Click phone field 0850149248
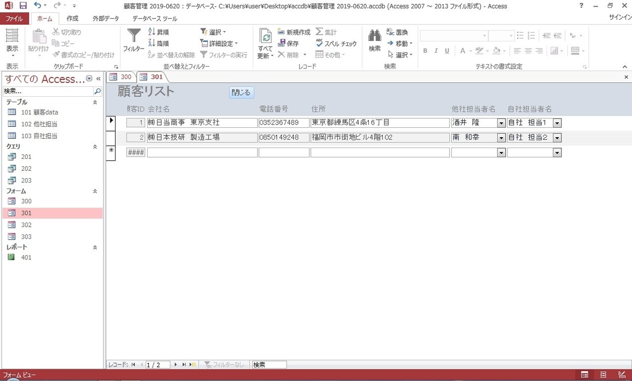632x381 pixels. pyautogui.click(x=284, y=138)
